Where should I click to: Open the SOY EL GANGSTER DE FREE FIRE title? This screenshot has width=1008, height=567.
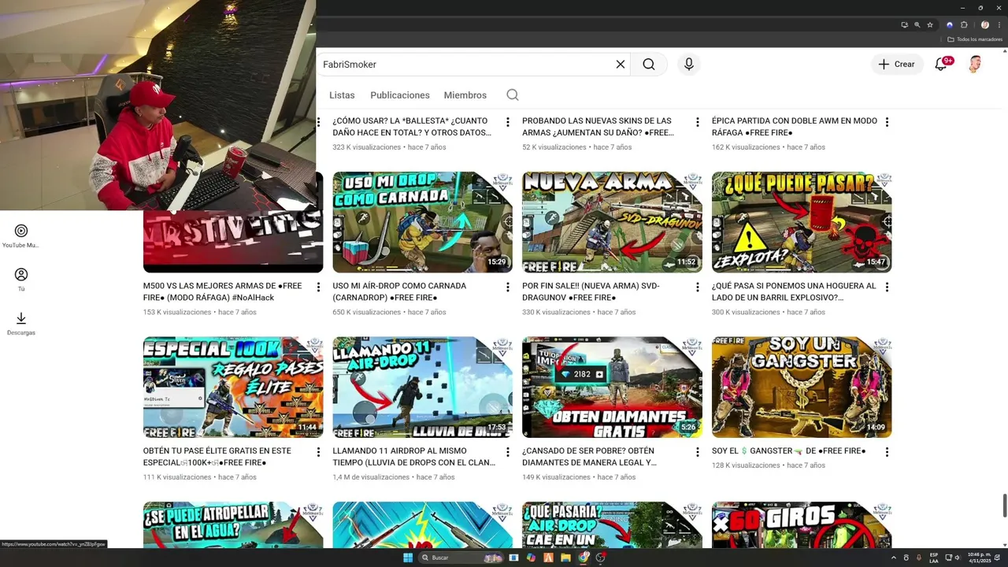click(788, 451)
